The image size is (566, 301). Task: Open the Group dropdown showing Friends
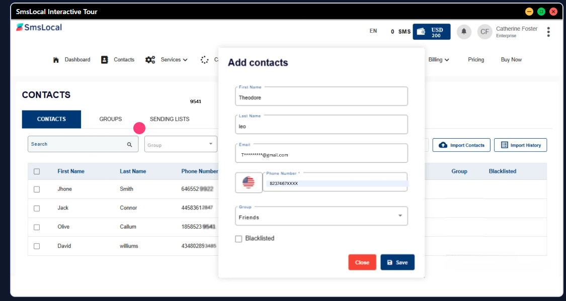[x=321, y=216]
